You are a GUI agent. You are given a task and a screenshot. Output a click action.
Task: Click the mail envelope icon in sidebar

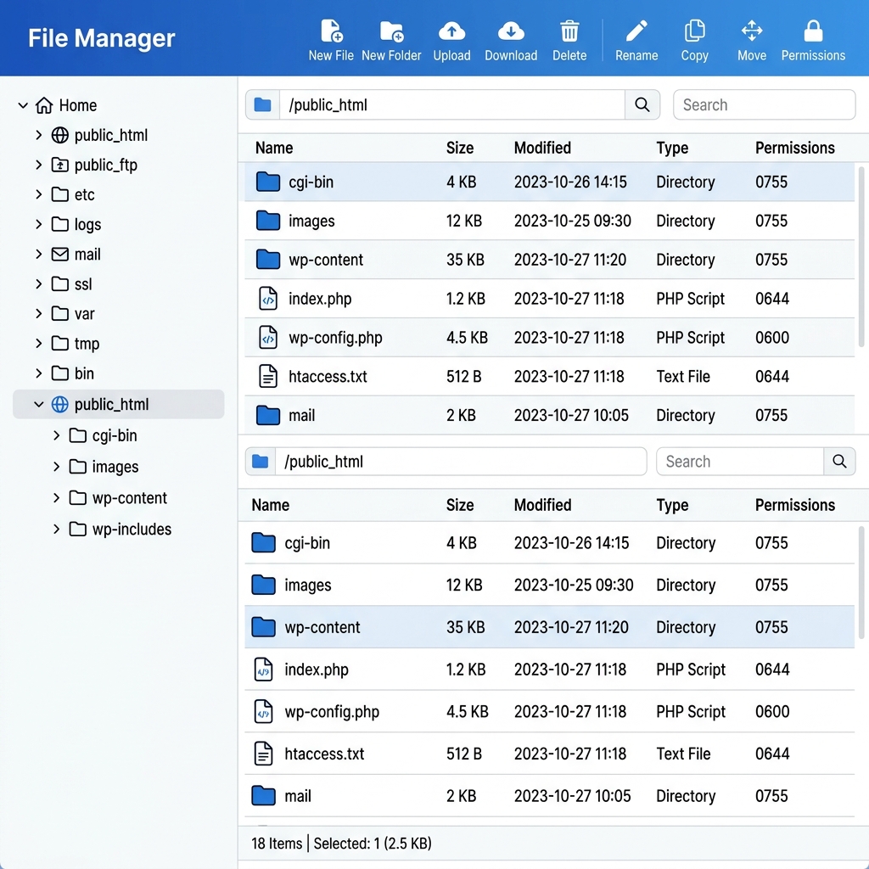tap(60, 255)
